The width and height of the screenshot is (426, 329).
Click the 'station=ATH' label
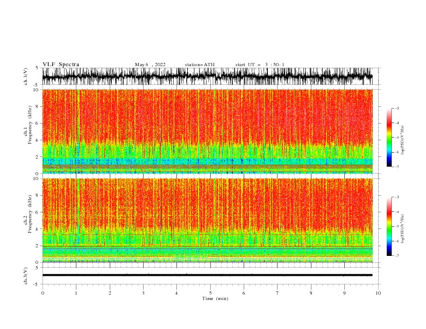coord(200,65)
